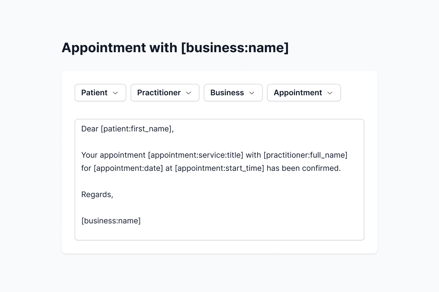Click the chevron icon beside Appointment
This screenshot has width=439, height=292.
point(330,93)
